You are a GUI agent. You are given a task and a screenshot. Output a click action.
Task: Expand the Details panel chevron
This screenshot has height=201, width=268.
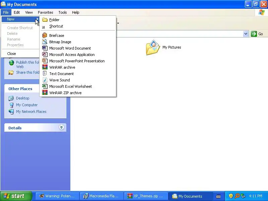tap(62, 127)
